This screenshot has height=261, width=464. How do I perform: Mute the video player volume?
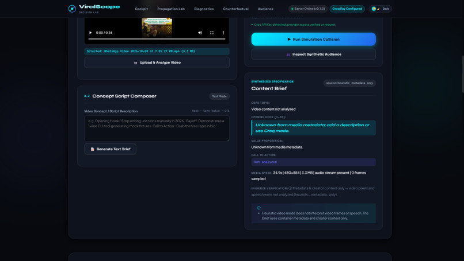[200, 33]
